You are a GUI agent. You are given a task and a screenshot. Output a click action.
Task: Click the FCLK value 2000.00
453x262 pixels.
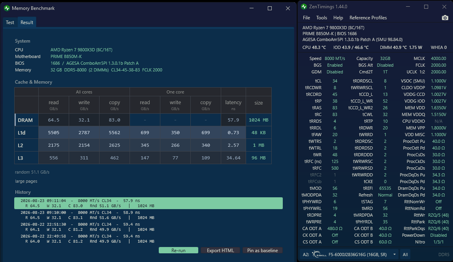[x=438, y=65]
